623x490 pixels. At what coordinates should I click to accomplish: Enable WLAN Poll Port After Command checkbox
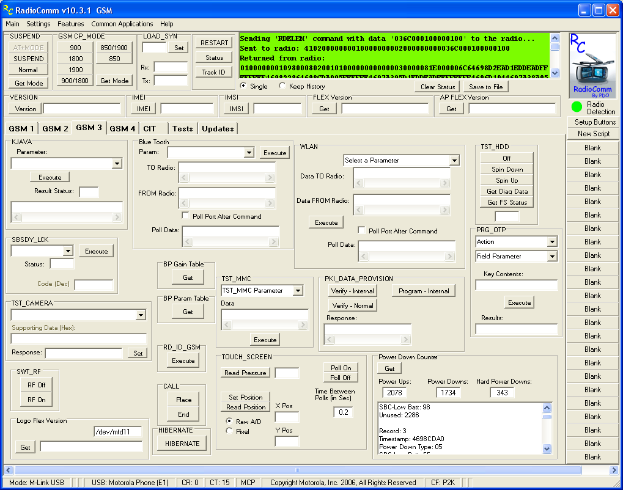click(361, 230)
